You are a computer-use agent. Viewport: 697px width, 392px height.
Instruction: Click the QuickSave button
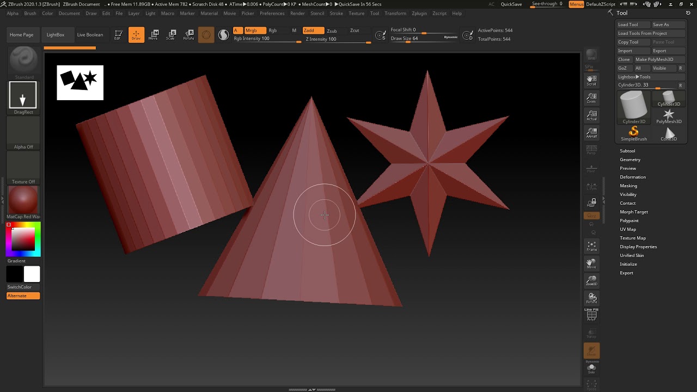tap(511, 4)
